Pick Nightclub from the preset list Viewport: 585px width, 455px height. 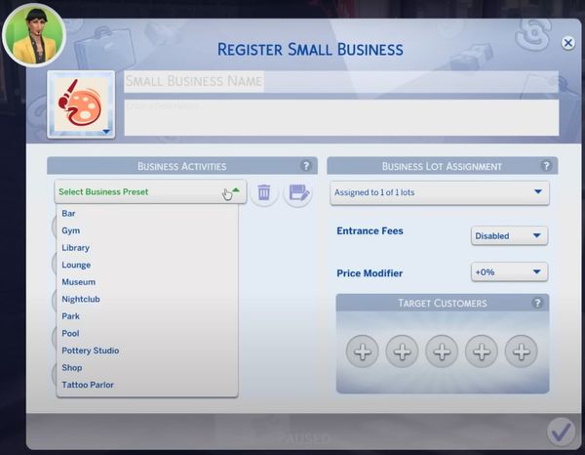81,299
